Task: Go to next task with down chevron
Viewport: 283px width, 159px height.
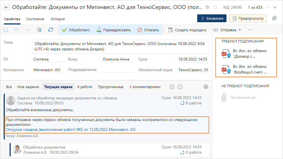Action: tap(275, 7)
